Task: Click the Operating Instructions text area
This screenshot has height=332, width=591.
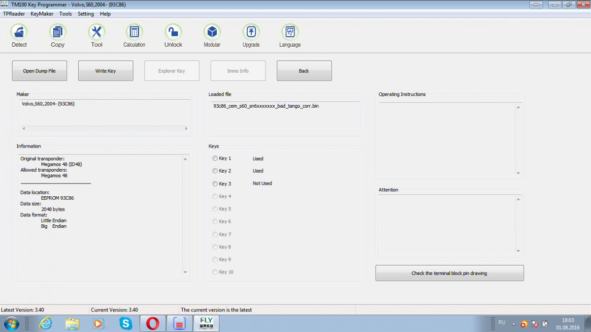Action: (447, 140)
